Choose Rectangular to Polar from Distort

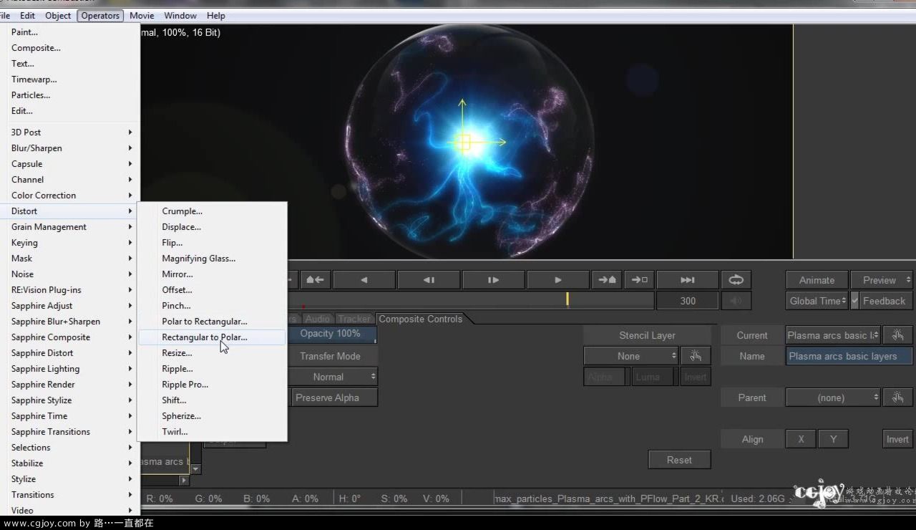(212, 337)
